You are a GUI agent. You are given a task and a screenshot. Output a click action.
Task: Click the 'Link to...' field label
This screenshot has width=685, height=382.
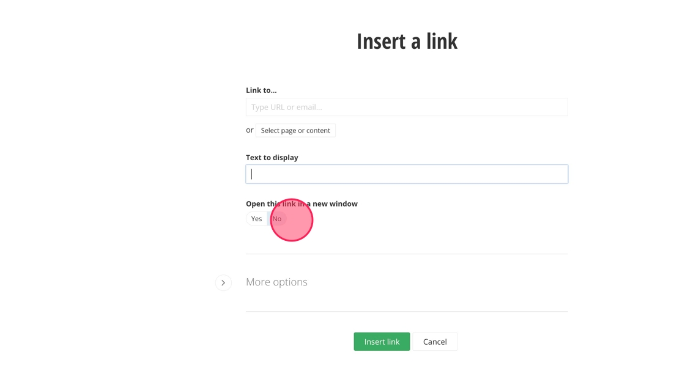[261, 90]
